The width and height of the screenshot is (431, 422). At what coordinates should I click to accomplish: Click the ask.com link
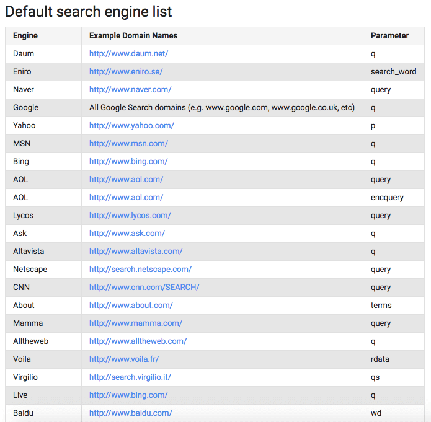point(127,233)
